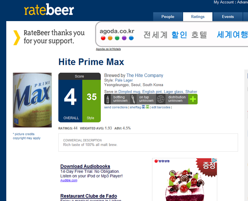Screen dimensions: 248x201
Task: Click the send corrections link
Action: [116, 107]
